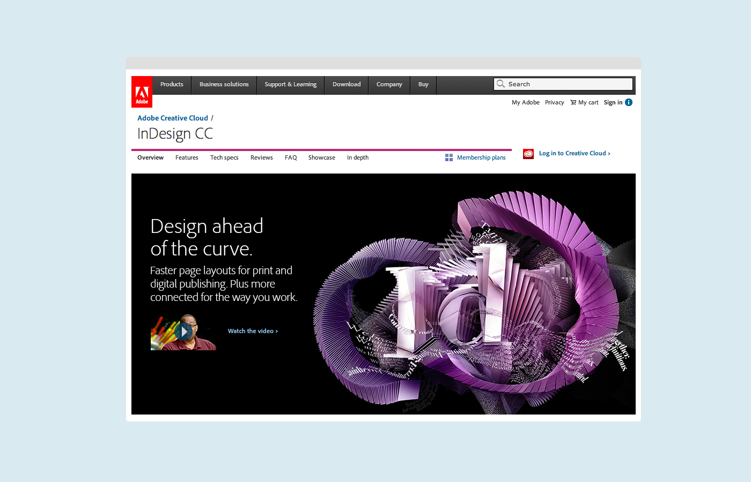
Task: Open the Privacy link
Action: 555,102
